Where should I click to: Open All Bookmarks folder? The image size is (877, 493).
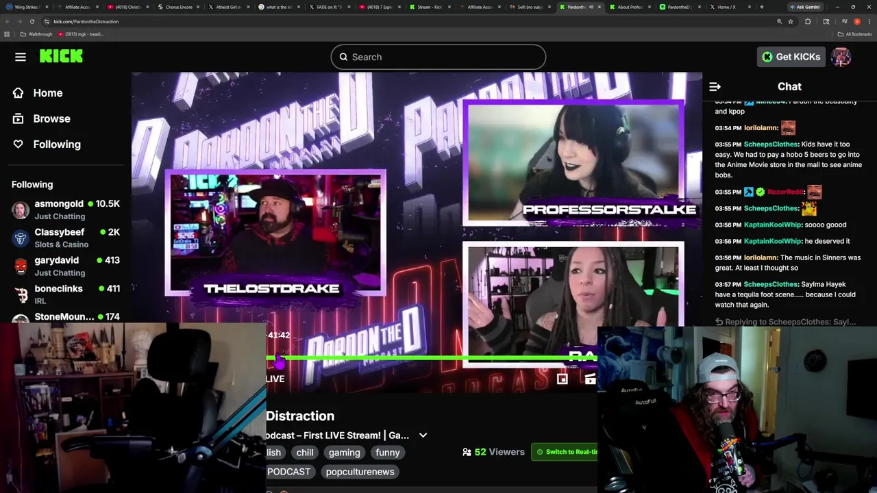tap(854, 34)
